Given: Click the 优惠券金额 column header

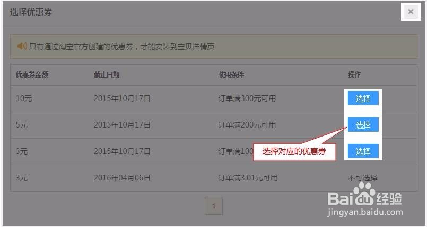Looking at the screenshot, I should point(32,75).
